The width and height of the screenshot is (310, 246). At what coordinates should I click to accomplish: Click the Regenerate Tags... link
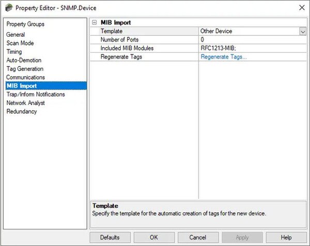coord(224,56)
